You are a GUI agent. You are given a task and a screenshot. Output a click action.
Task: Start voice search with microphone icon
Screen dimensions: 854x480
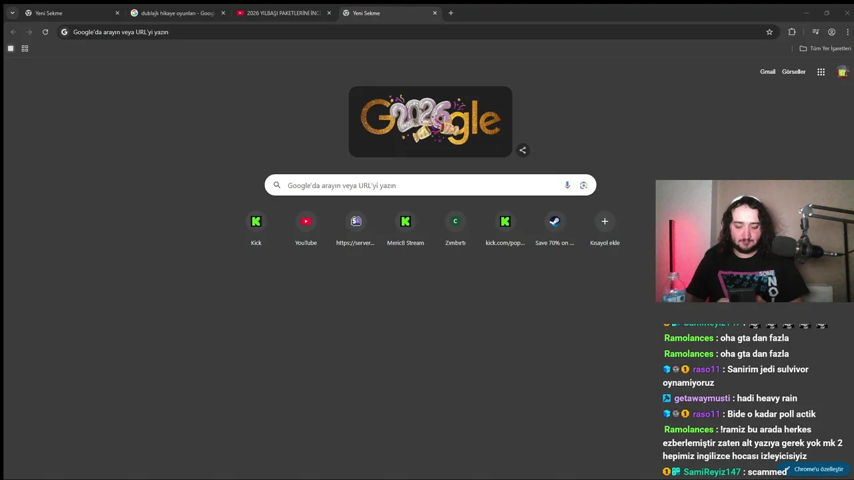567,185
